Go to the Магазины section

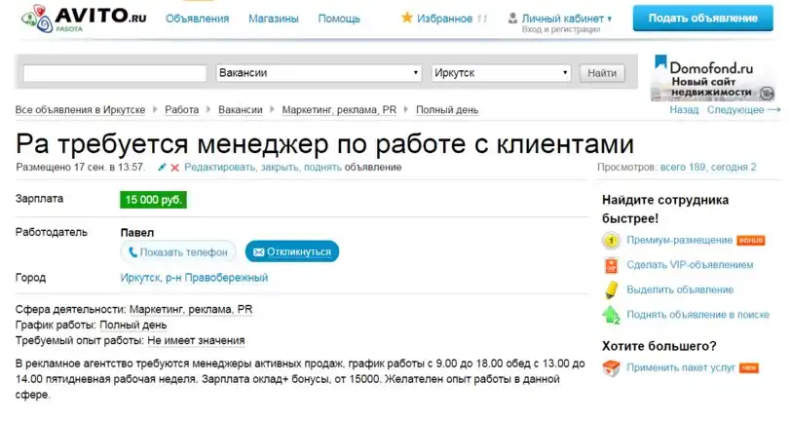tap(274, 19)
